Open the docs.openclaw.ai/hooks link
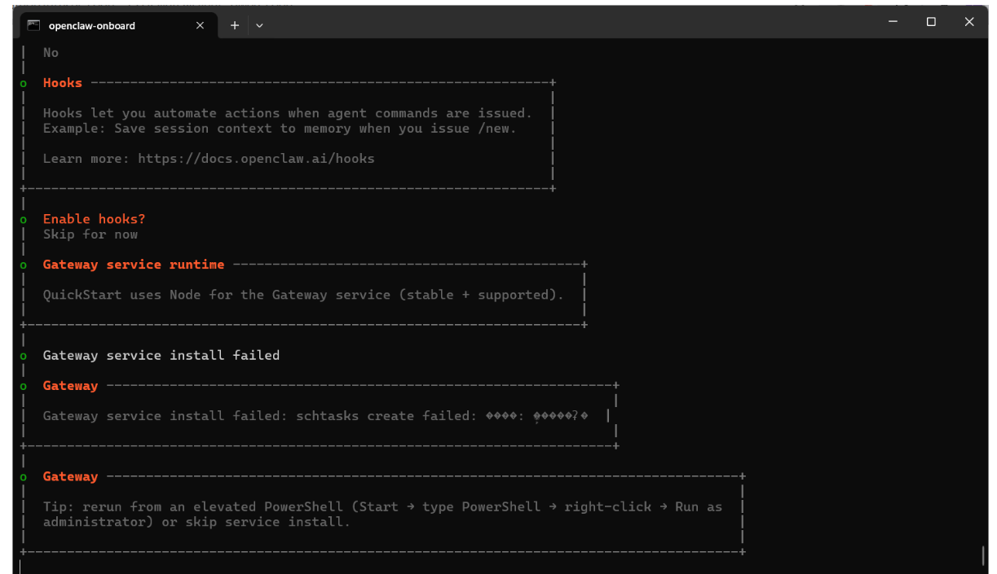The image size is (997, 574). (x=256, y=158)
